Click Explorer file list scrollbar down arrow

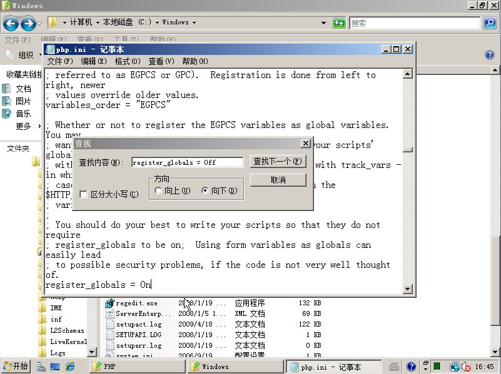495,352
